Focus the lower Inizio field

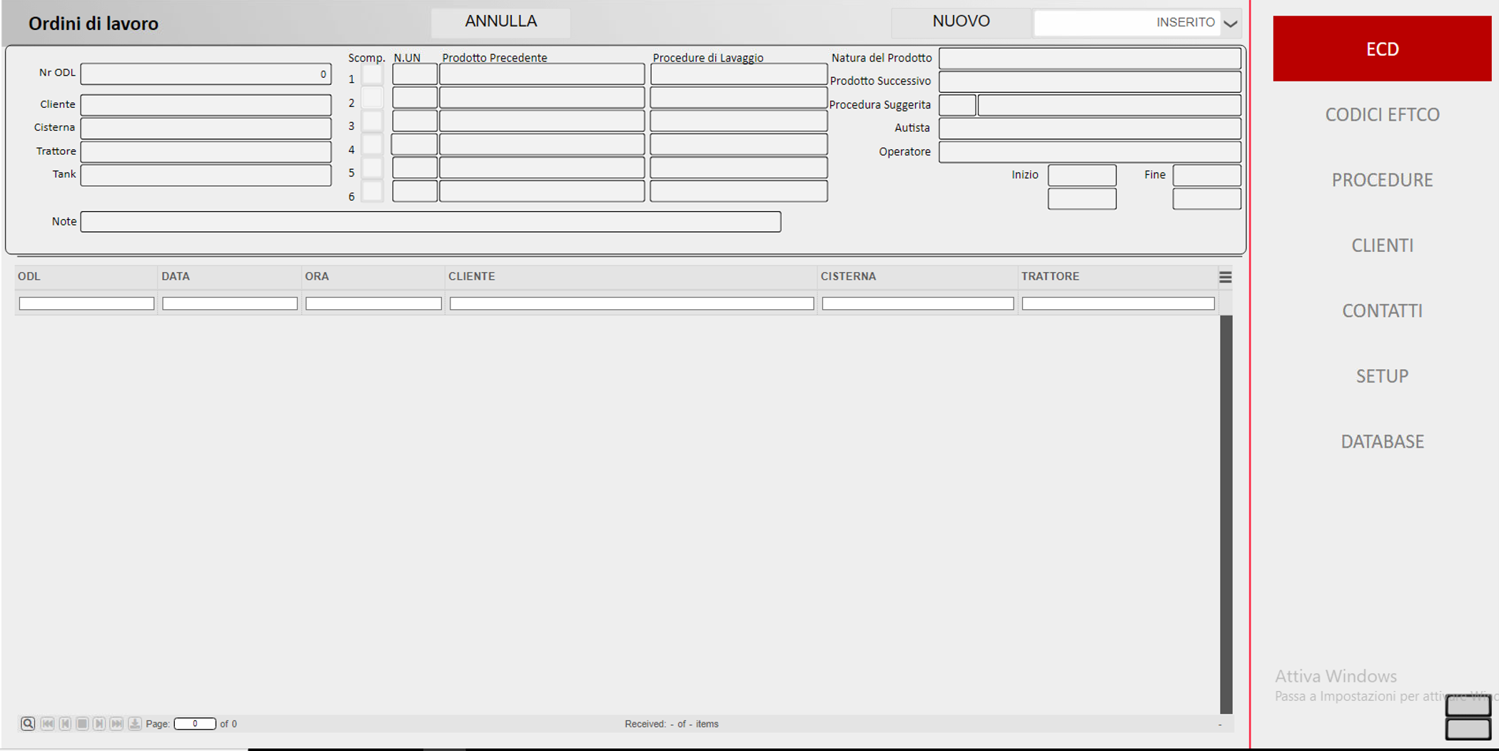[1082, 198]
